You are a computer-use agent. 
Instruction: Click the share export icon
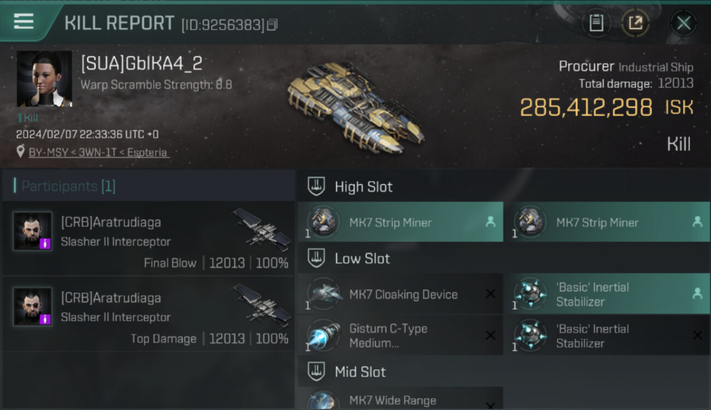[635, 23]
